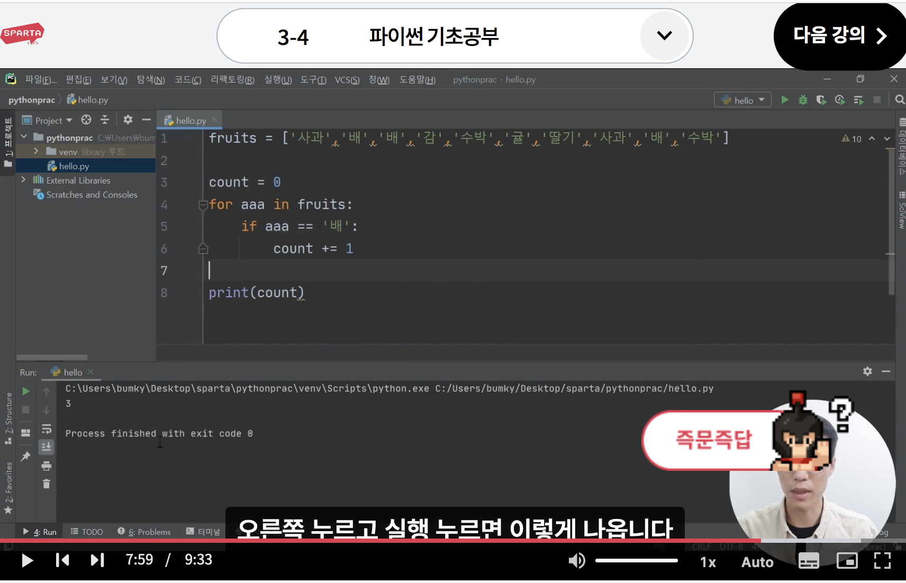The image size is (906, 583).
Task: Collapse the pythonprac root folder
Action: [x=24, y=137]
